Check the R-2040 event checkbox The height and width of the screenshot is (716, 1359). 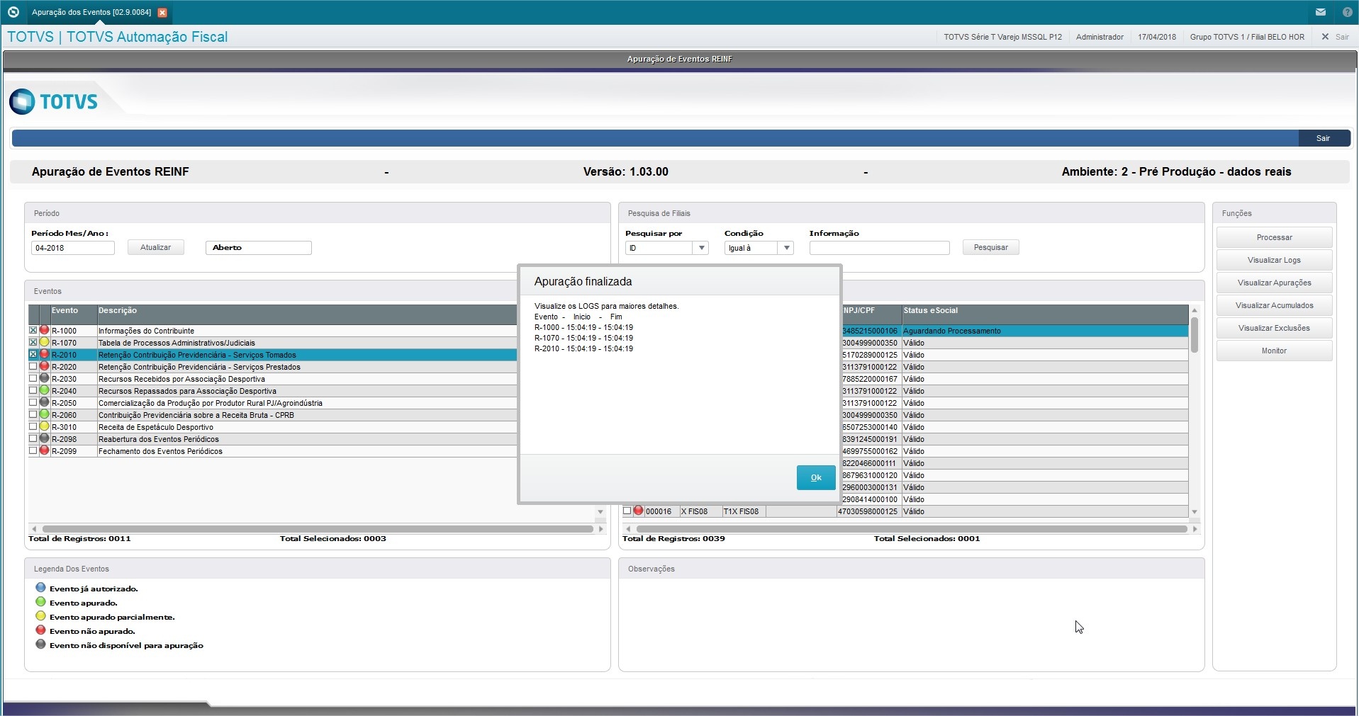click(33, 390)
